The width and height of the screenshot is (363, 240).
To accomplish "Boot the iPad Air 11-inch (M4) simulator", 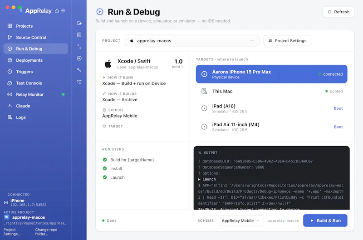I will pos(338,127).
